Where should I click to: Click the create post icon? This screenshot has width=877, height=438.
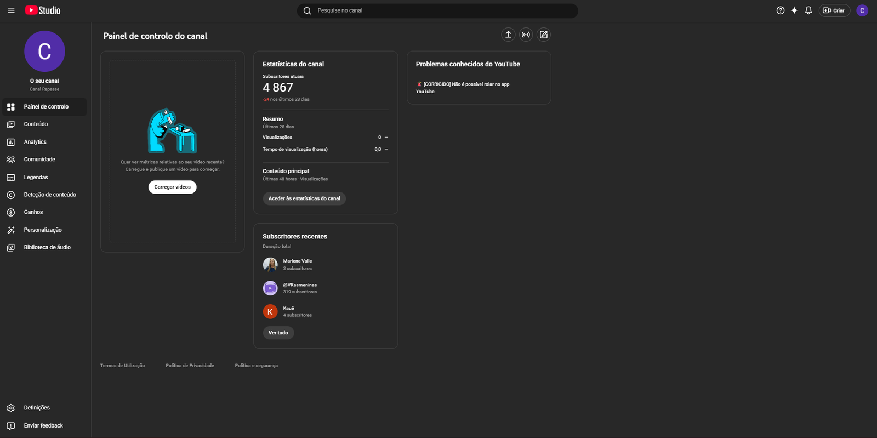tap(543, 35)
